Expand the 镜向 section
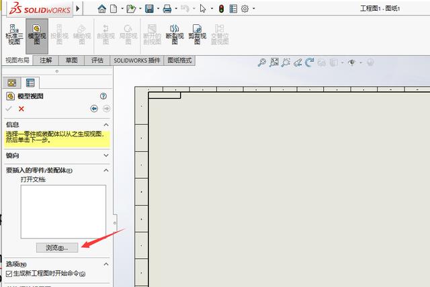430x287 pixels. [x=106, y=155]
